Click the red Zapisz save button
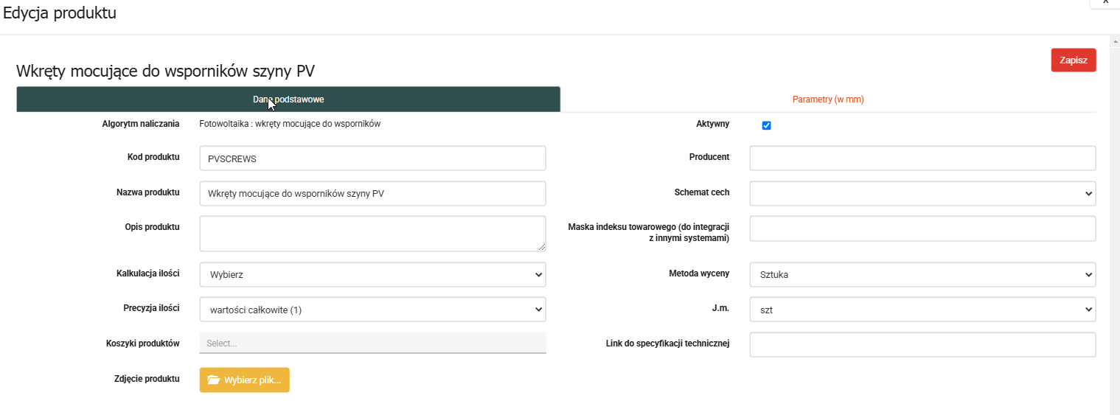 coord(1073,60)
